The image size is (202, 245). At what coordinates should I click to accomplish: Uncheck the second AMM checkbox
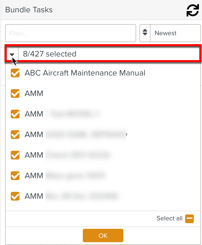pyautogui.click(x=15, y=93)
